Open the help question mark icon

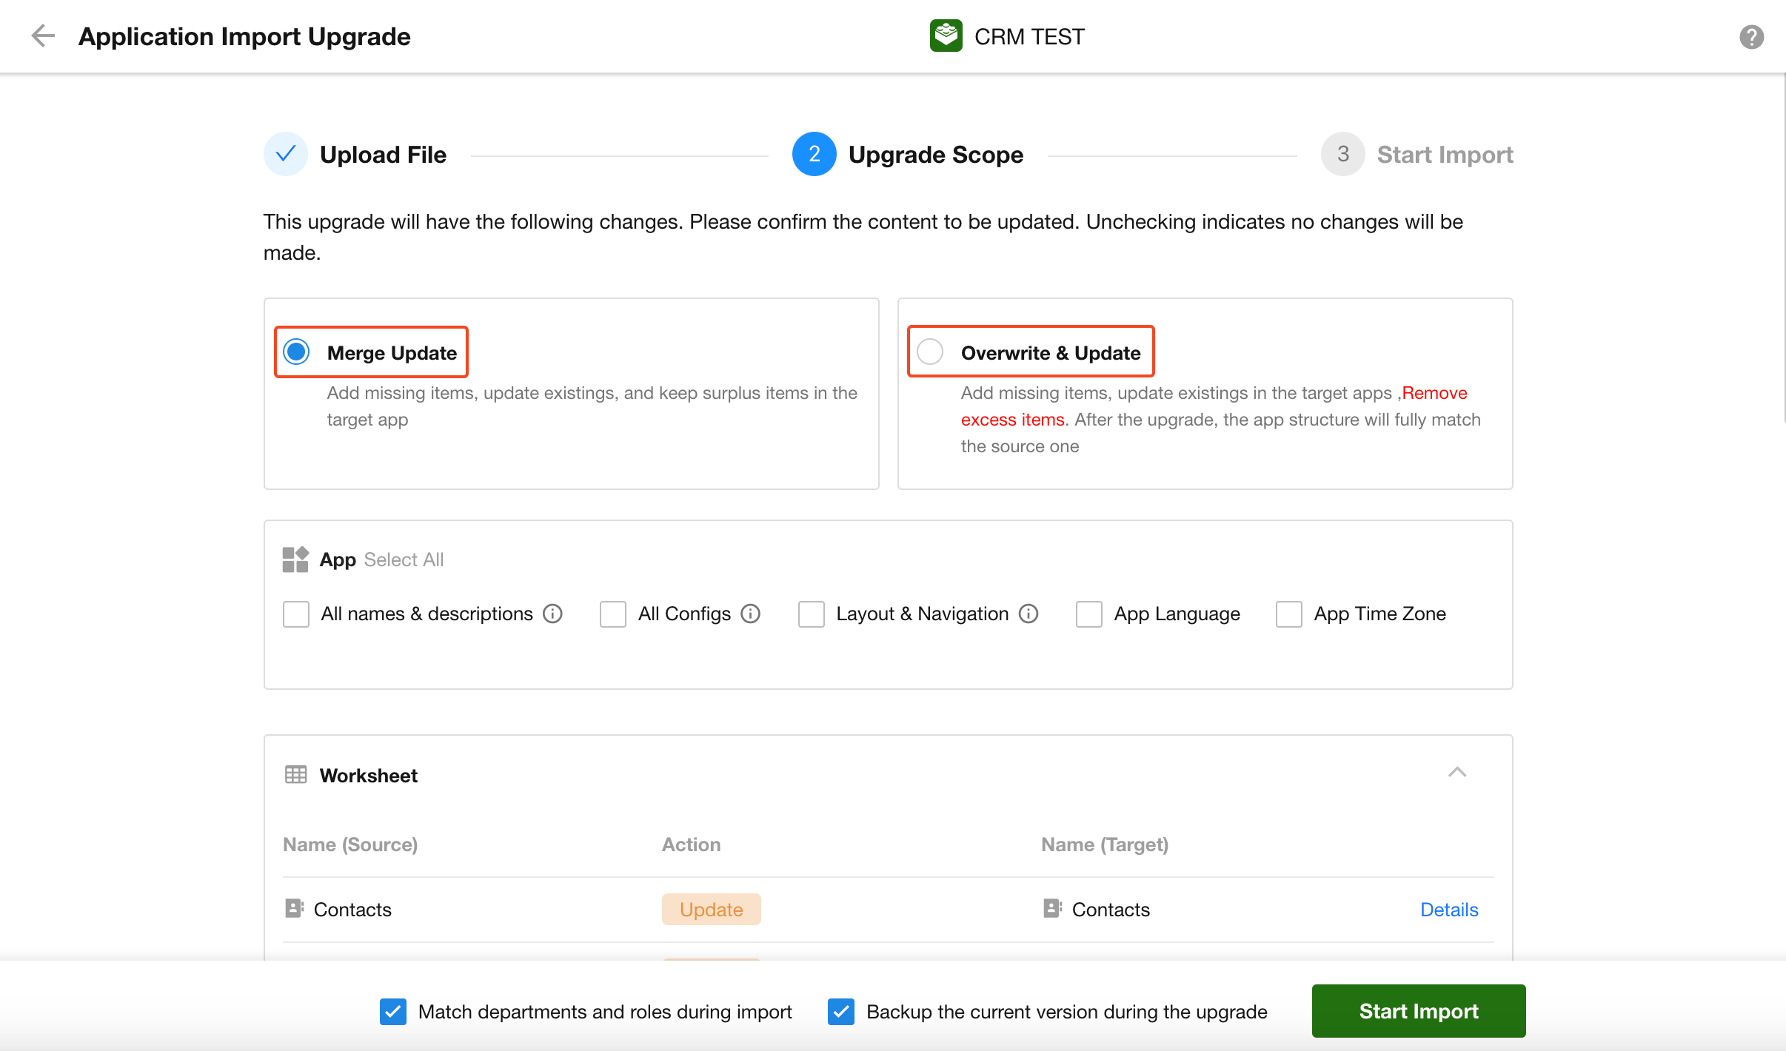coord(1751,36)
